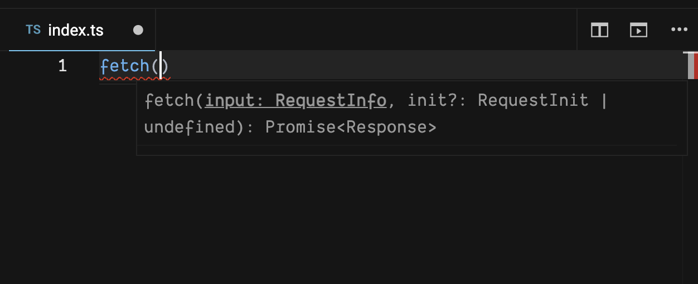This screenshot has height=284, width=698.
Task: Click the fetch keyword in the editor
Action: click(x=124, y=66)
